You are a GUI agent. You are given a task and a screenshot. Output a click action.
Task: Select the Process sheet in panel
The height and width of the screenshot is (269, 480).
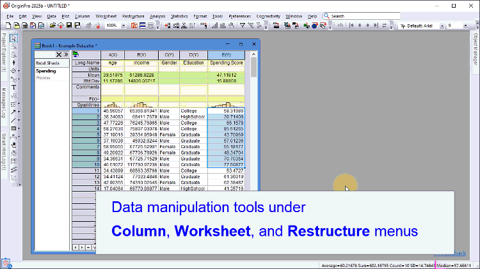pyautogui.click(x=43, y=77)
